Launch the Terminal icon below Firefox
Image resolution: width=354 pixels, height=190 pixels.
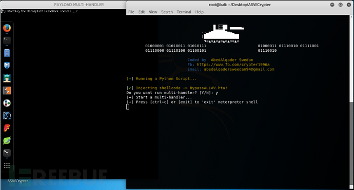point(7,40)
